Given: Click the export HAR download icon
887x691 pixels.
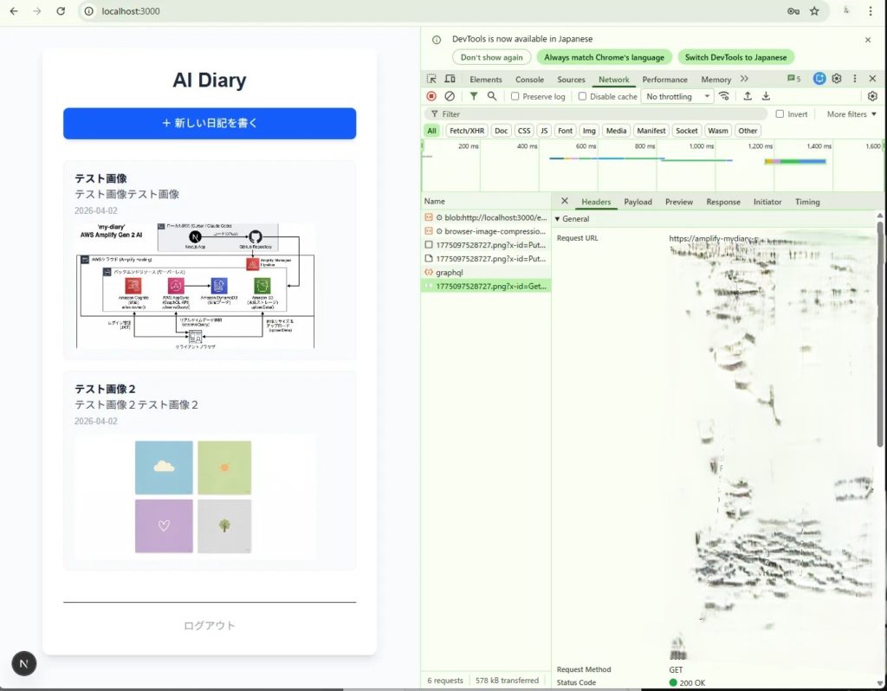Looking at the screenshot, I should [x=765, y=96].
